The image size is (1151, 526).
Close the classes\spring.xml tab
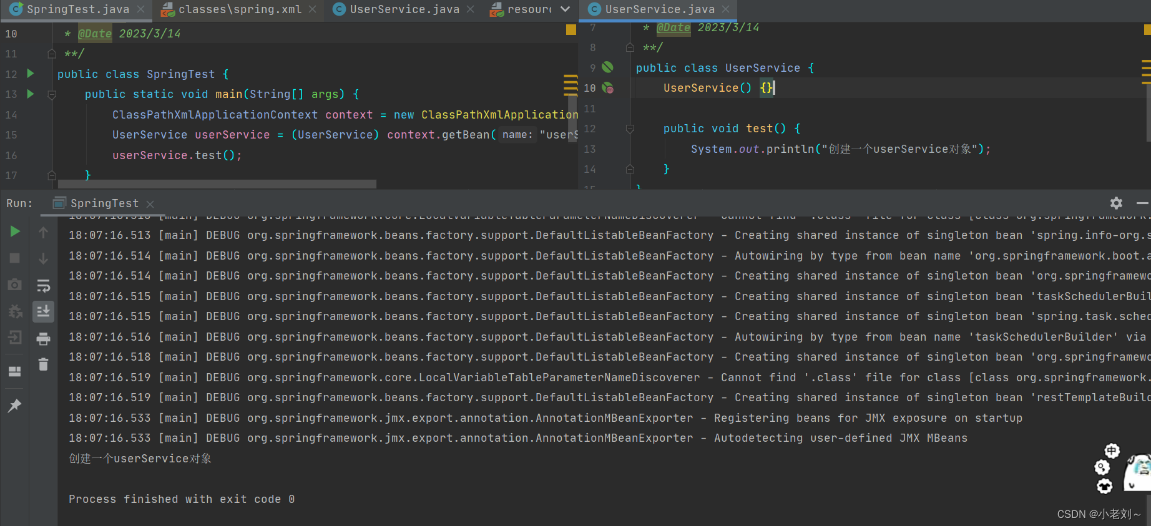click(313, 9)
